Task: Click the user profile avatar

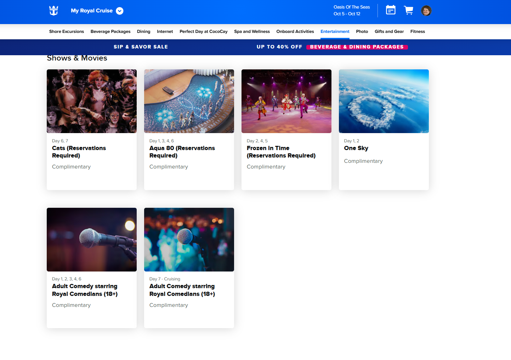Action: tap(426, 11)
